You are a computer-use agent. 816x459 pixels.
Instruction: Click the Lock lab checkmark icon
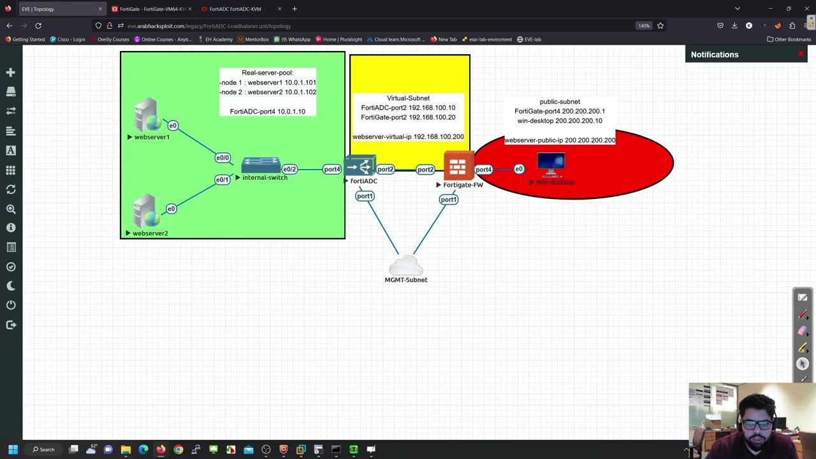(x=11, y=266)
